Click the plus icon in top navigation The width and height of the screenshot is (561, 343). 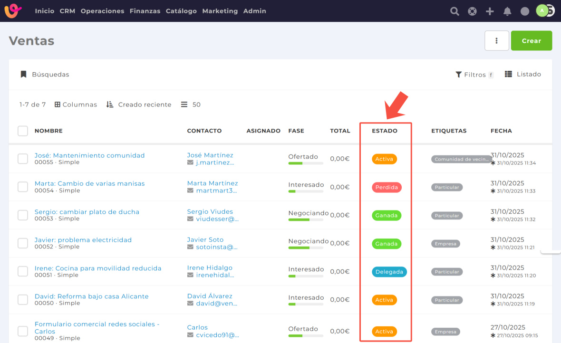point(490,11)
